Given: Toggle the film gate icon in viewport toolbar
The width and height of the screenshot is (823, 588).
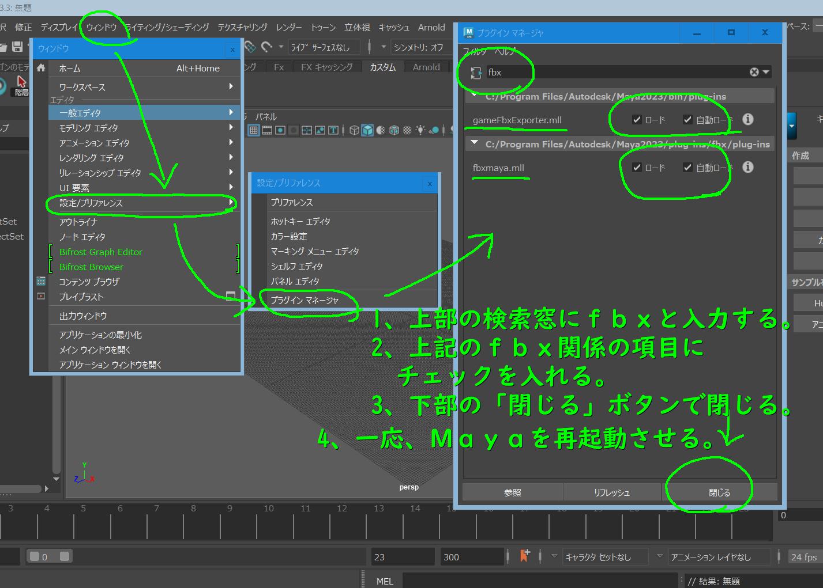Looking at the screenshot, I should [x=267, y=130].
